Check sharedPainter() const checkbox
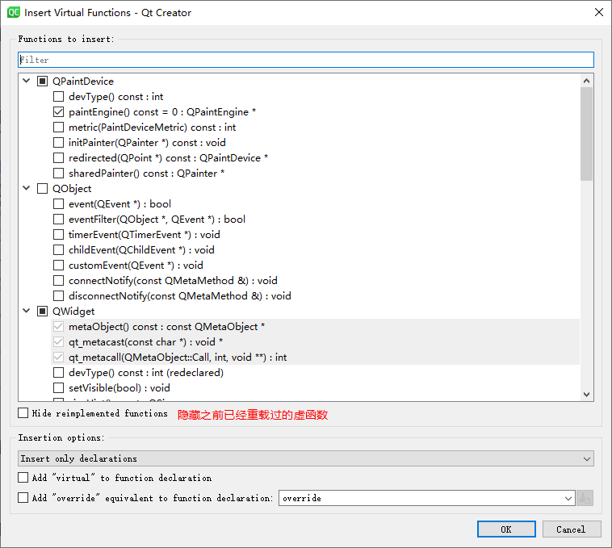Viewport: 612px width, 548px height. pos(59,174)
